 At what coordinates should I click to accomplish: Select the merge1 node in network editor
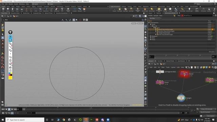pyautogui.click(x=181, y=98)
